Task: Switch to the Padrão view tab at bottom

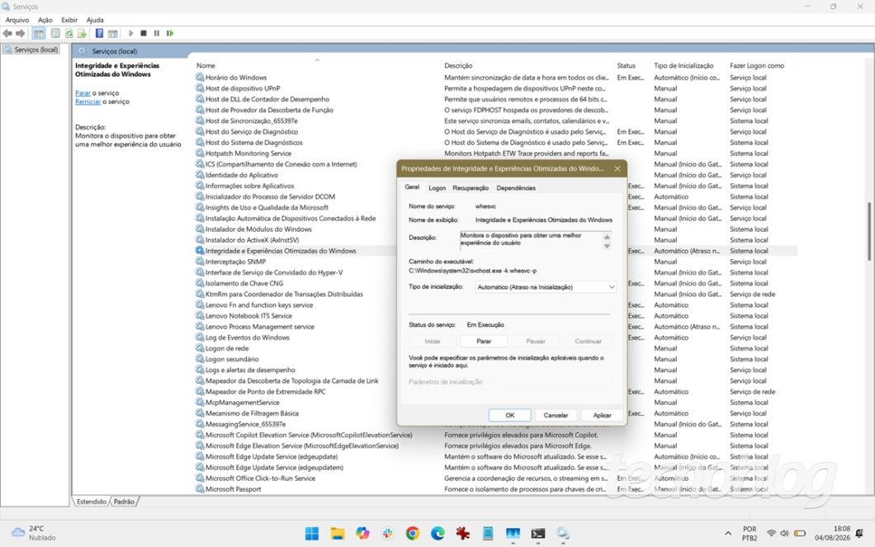Action: coord(124,502)
